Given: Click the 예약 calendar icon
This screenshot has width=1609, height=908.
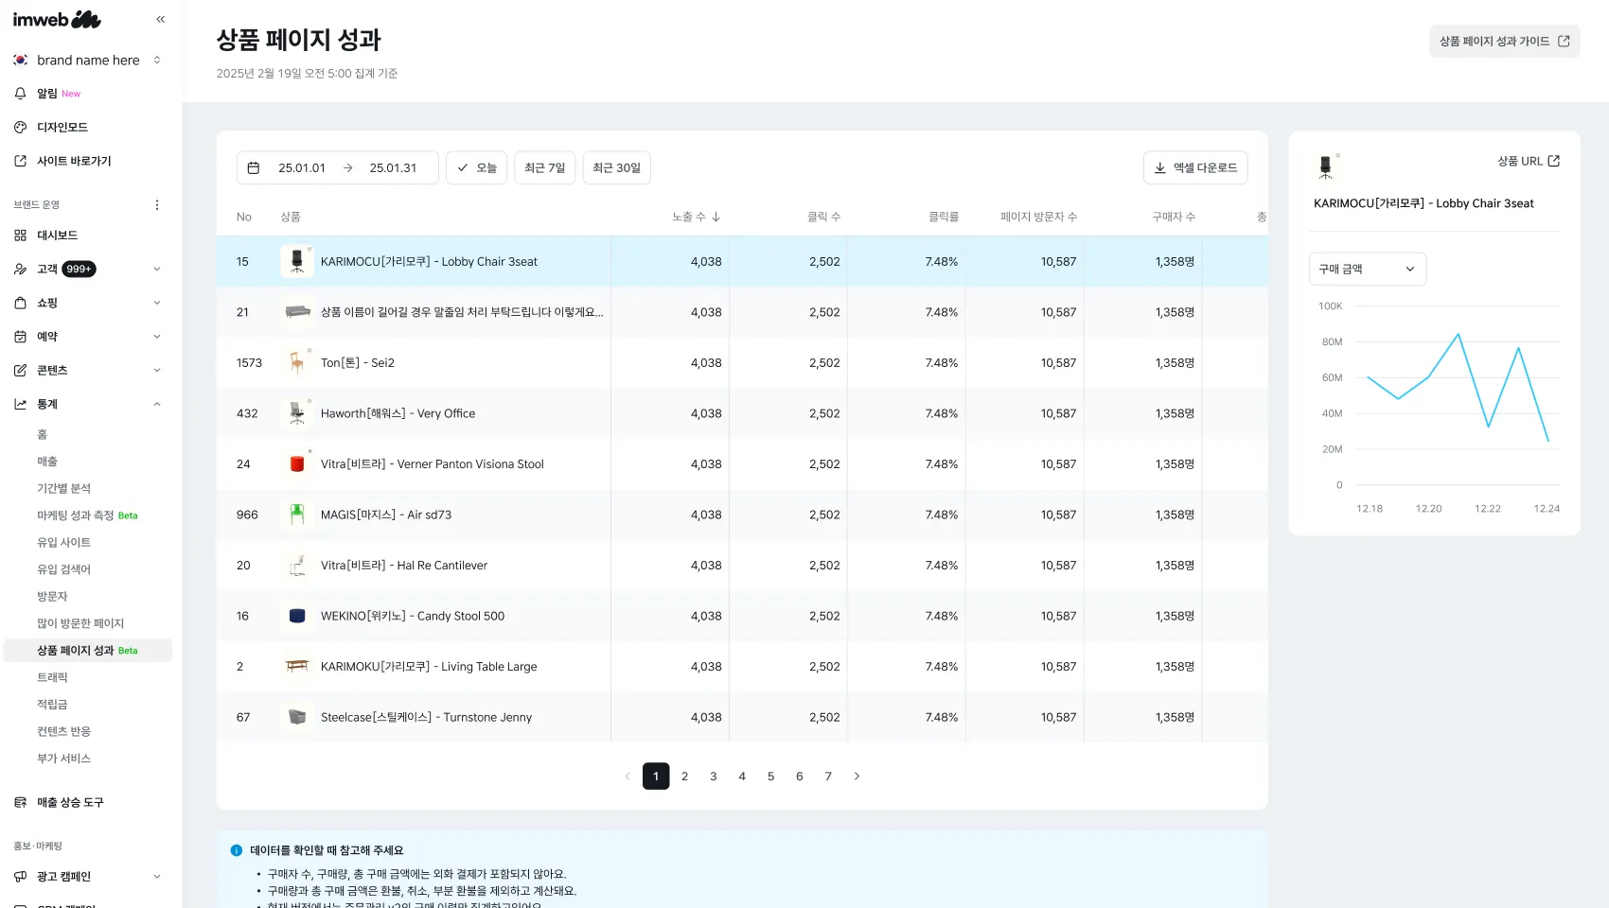Looking at the screenshot, I should [20, 337].
